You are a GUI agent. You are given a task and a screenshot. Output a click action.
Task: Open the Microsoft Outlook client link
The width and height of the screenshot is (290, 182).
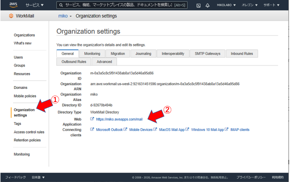point(109,130)
